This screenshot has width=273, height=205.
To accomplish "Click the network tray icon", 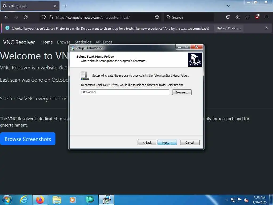I will [x=233, y=200].
